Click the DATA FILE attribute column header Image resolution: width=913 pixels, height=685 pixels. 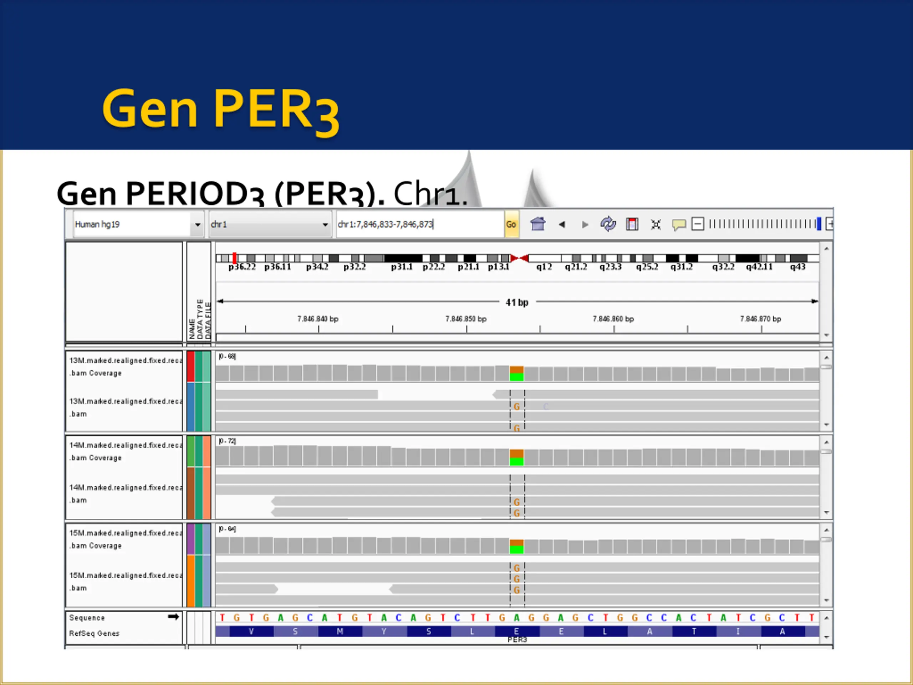point(208,320)
